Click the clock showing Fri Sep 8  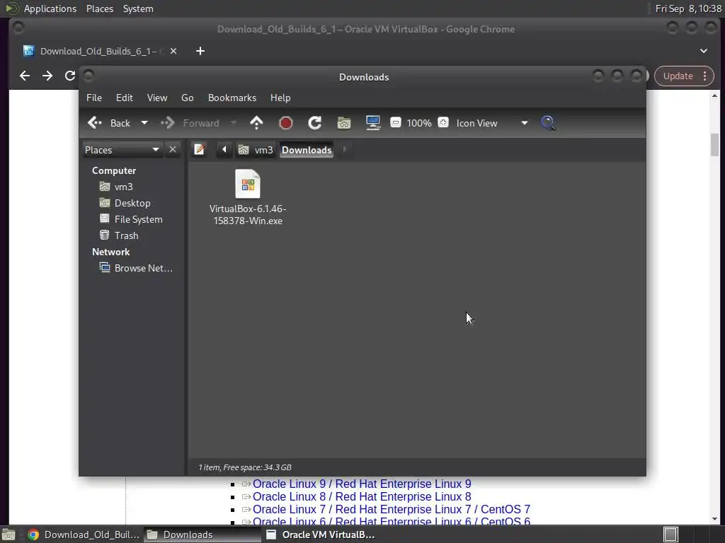coord(688,8)
